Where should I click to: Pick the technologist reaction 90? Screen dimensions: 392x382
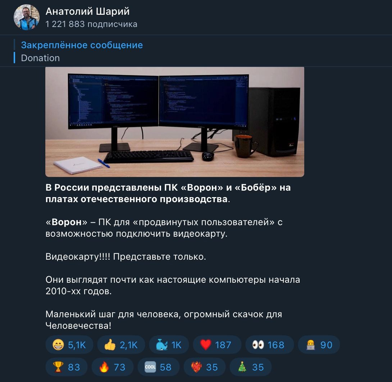coord(319,345)
